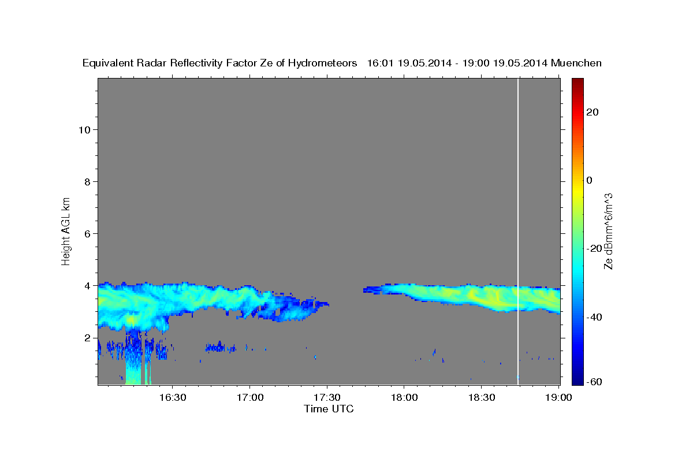
Task: Click the height axis label 10
Action: pyautogui.click(x=84, y=129)
